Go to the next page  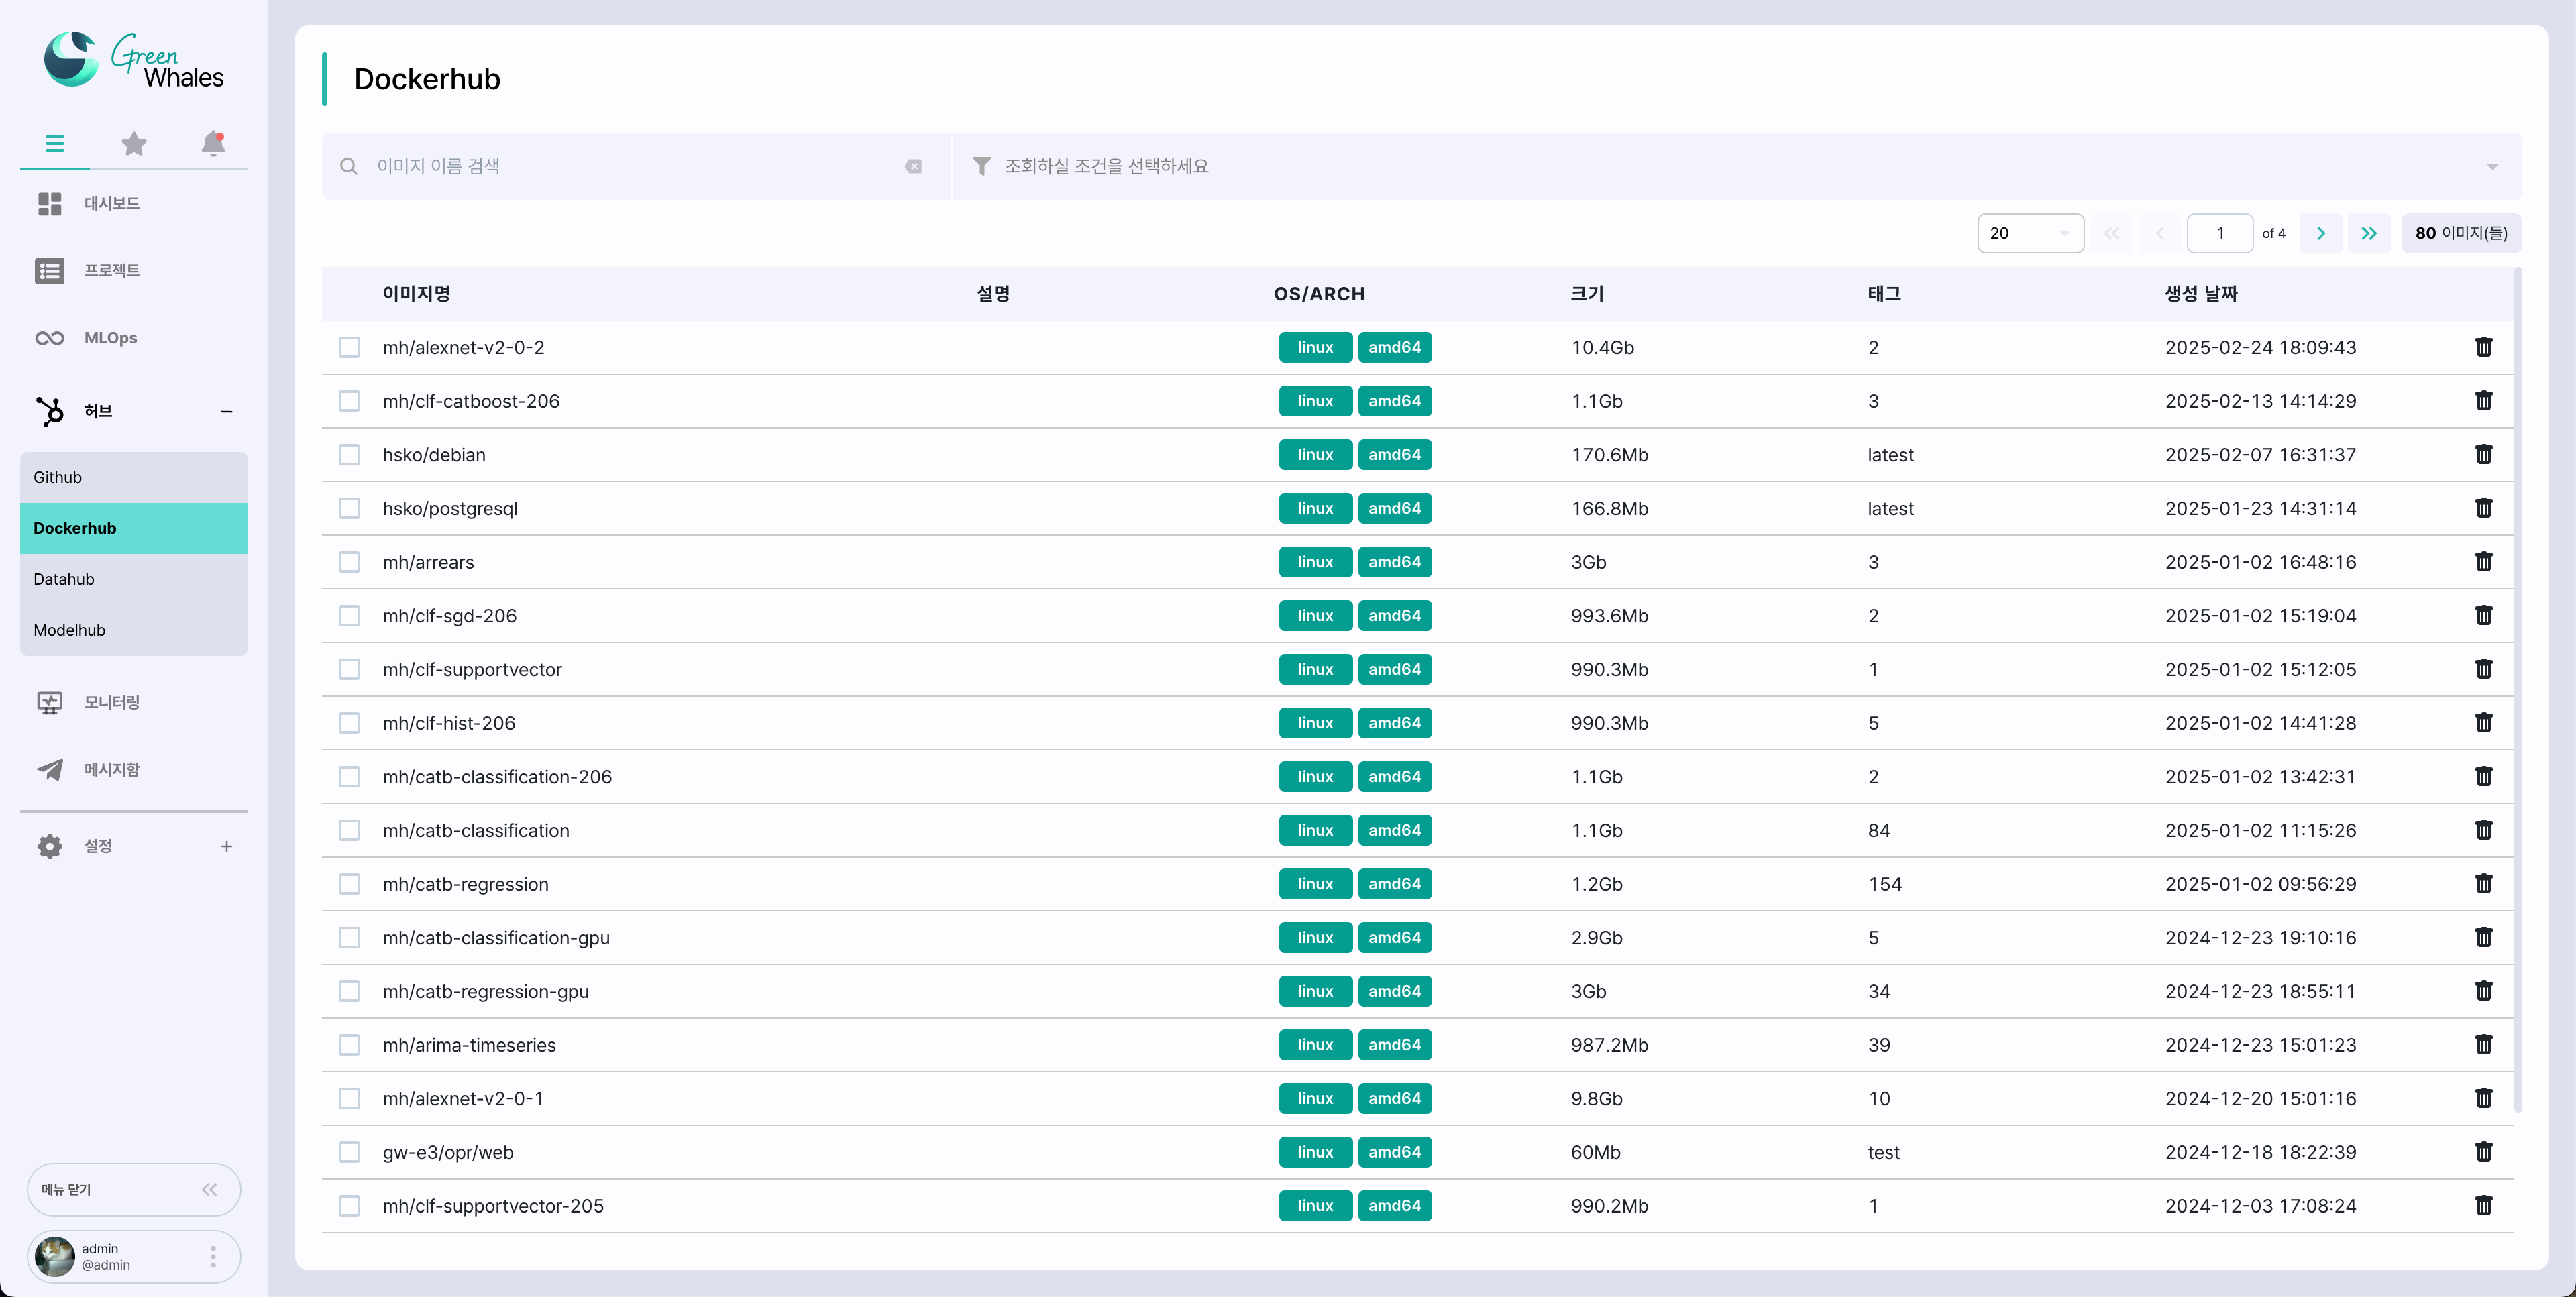click(2321, 233)
